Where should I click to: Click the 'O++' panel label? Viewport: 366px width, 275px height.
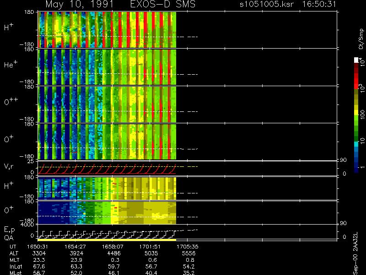tap(11, 101)
